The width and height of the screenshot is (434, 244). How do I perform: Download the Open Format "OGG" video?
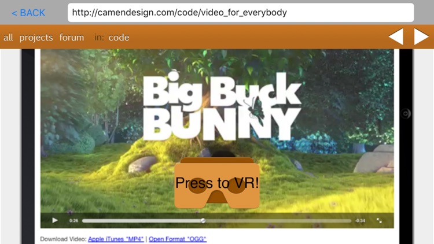point(178,239)
